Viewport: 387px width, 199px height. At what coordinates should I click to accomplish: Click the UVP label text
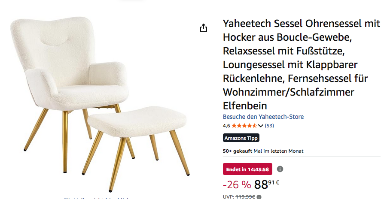(229, 197)
